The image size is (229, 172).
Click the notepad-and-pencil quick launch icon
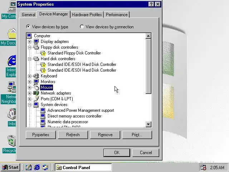pos(29,167)
